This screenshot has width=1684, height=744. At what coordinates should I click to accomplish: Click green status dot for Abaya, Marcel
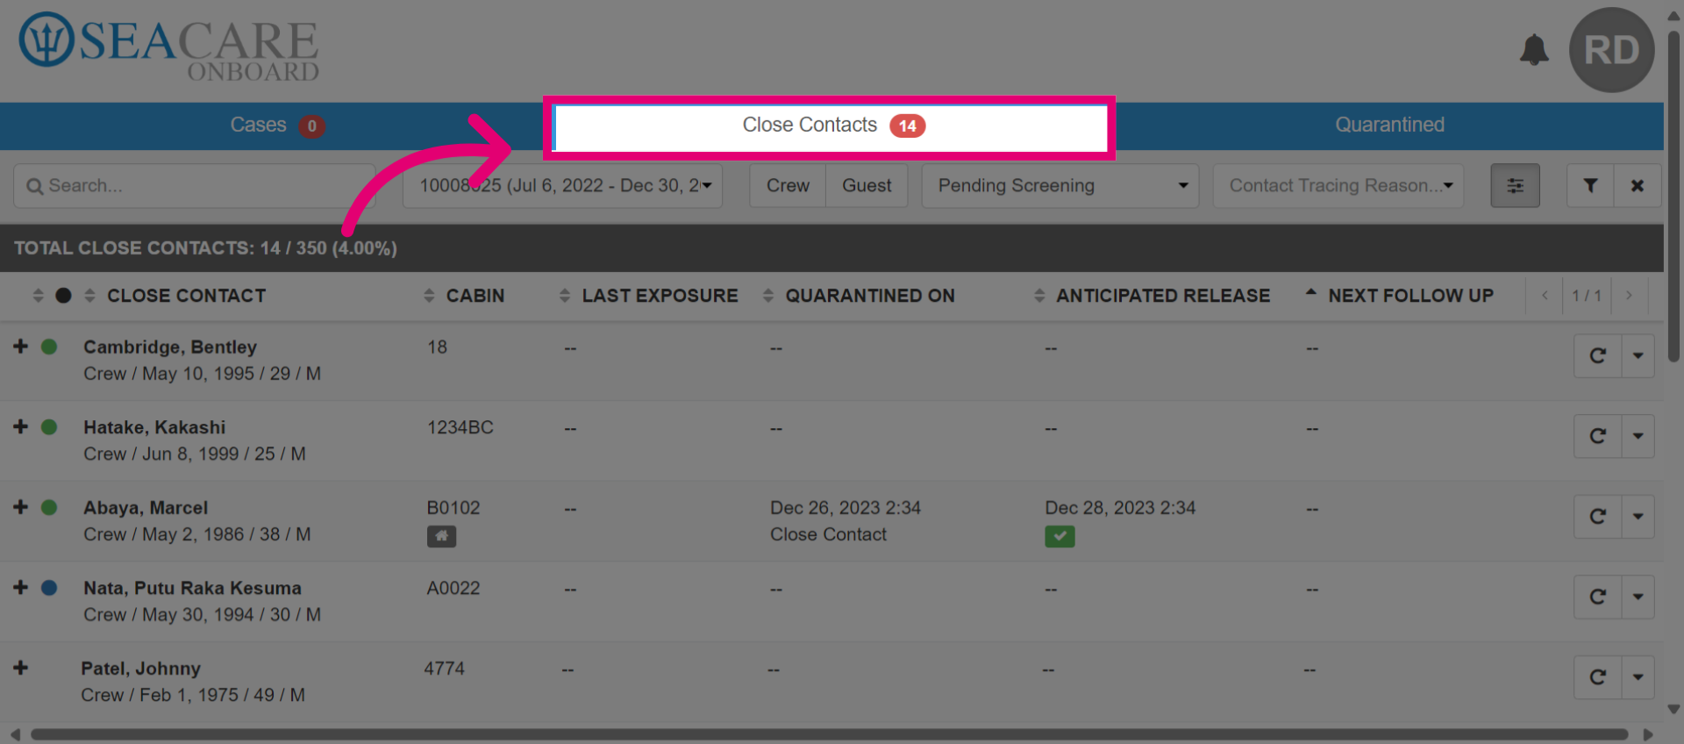49,507
